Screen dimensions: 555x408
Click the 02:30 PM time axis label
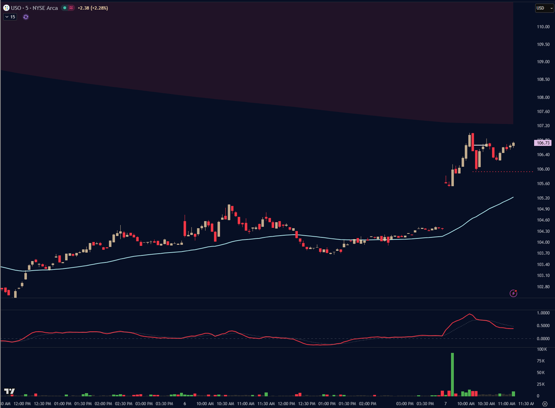click(123, 403)
